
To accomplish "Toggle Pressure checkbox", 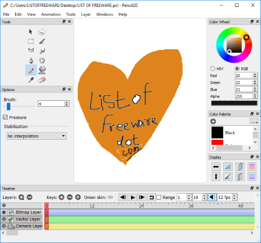I will click(x=5, y=117).
